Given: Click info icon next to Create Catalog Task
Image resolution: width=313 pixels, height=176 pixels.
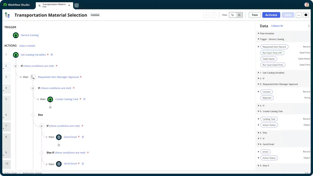Looking at the screenshot, I should point(84,99).
